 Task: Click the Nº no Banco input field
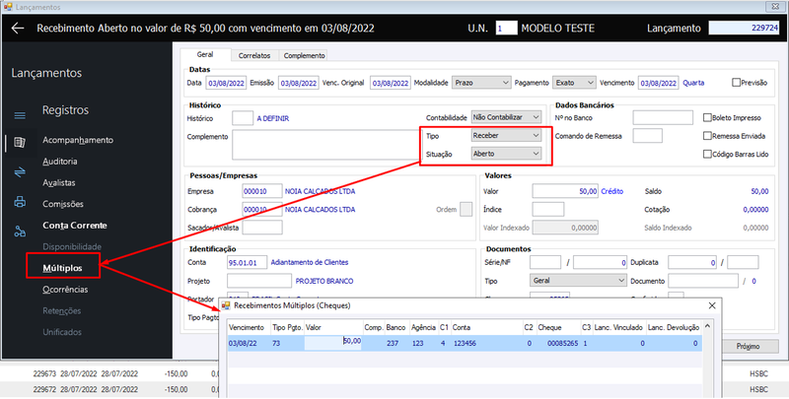pyautogui.click(x=663, y=117)
